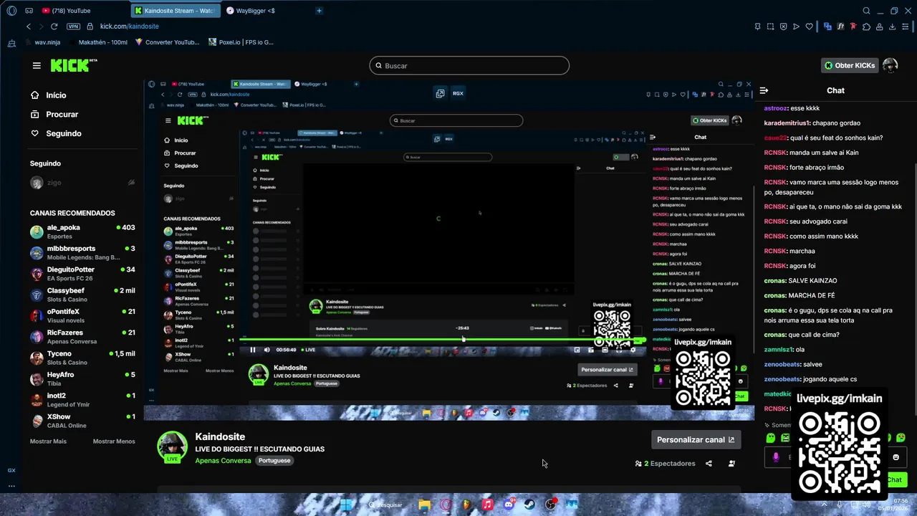Image resolution: width=917 pixels, height=516 pixels.
Task: Open the chat emoji picker
Action: tap(896, 457)
